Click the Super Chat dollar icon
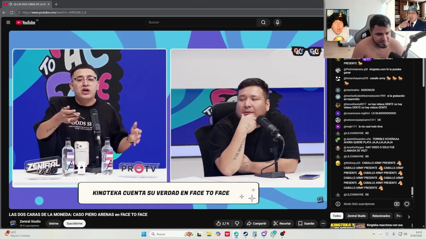This screenshot has height=239, width=426. [x=397, y=204]
